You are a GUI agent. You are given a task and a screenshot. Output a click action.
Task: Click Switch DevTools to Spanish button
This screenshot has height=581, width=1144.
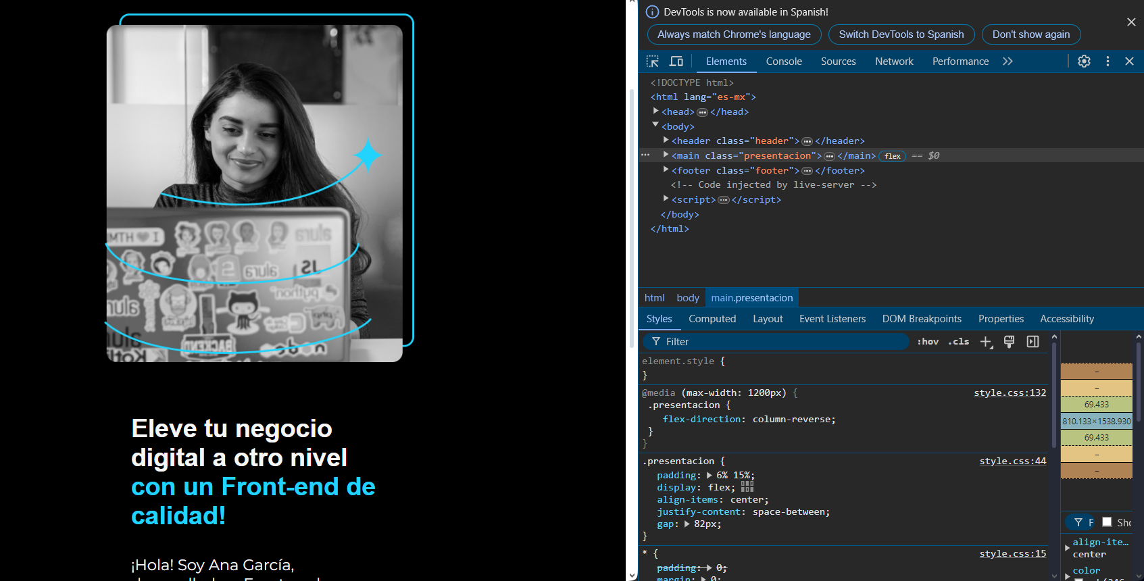901,34
